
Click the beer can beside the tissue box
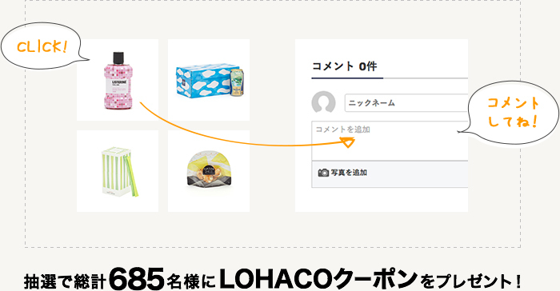point(237,82)
